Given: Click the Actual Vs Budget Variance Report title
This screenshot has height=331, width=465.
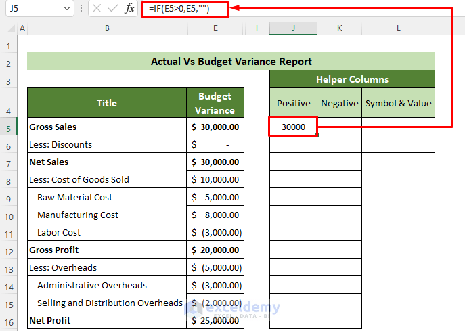Looking at the screenshot, I should pyautogui.click(x=231, y=62).
